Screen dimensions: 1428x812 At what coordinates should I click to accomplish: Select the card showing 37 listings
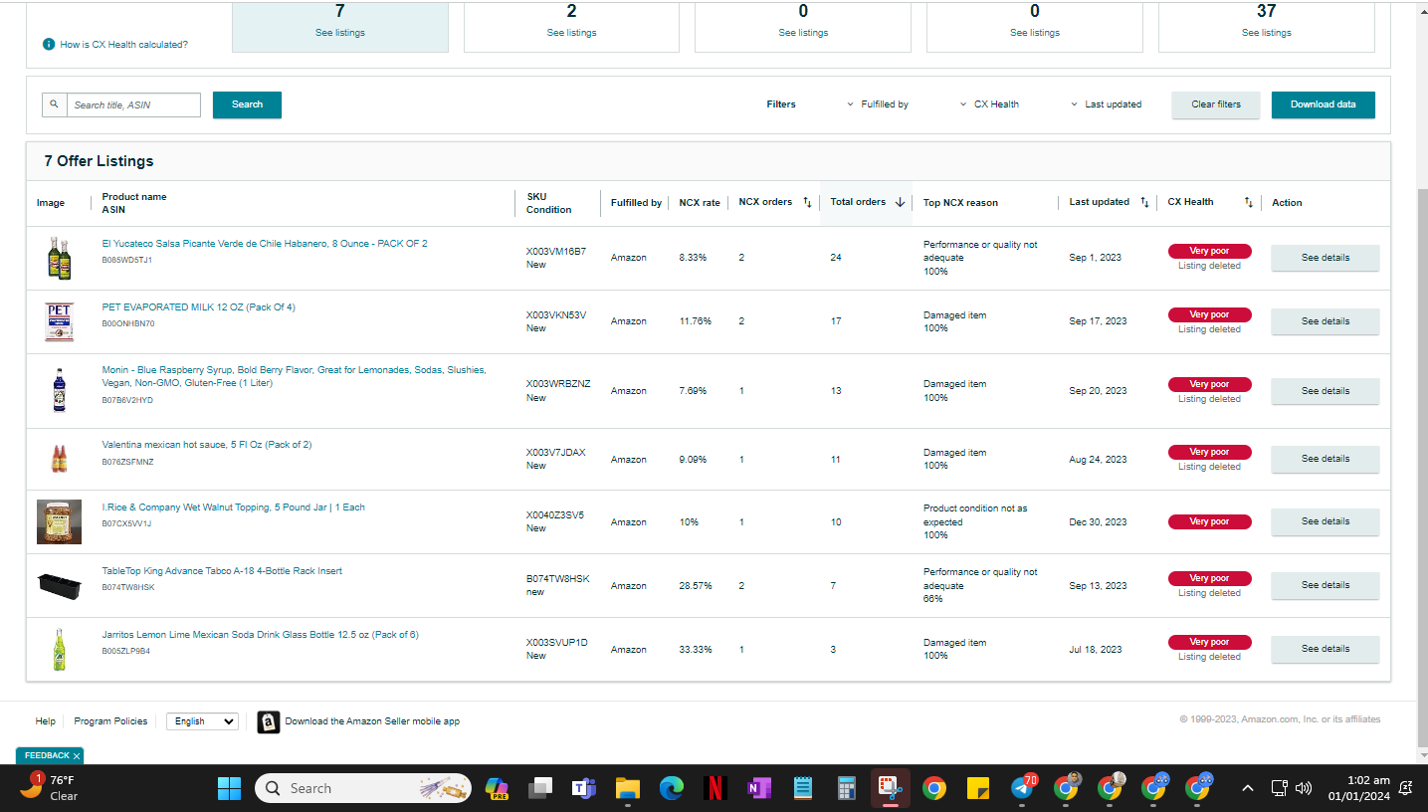point(1267,26)
